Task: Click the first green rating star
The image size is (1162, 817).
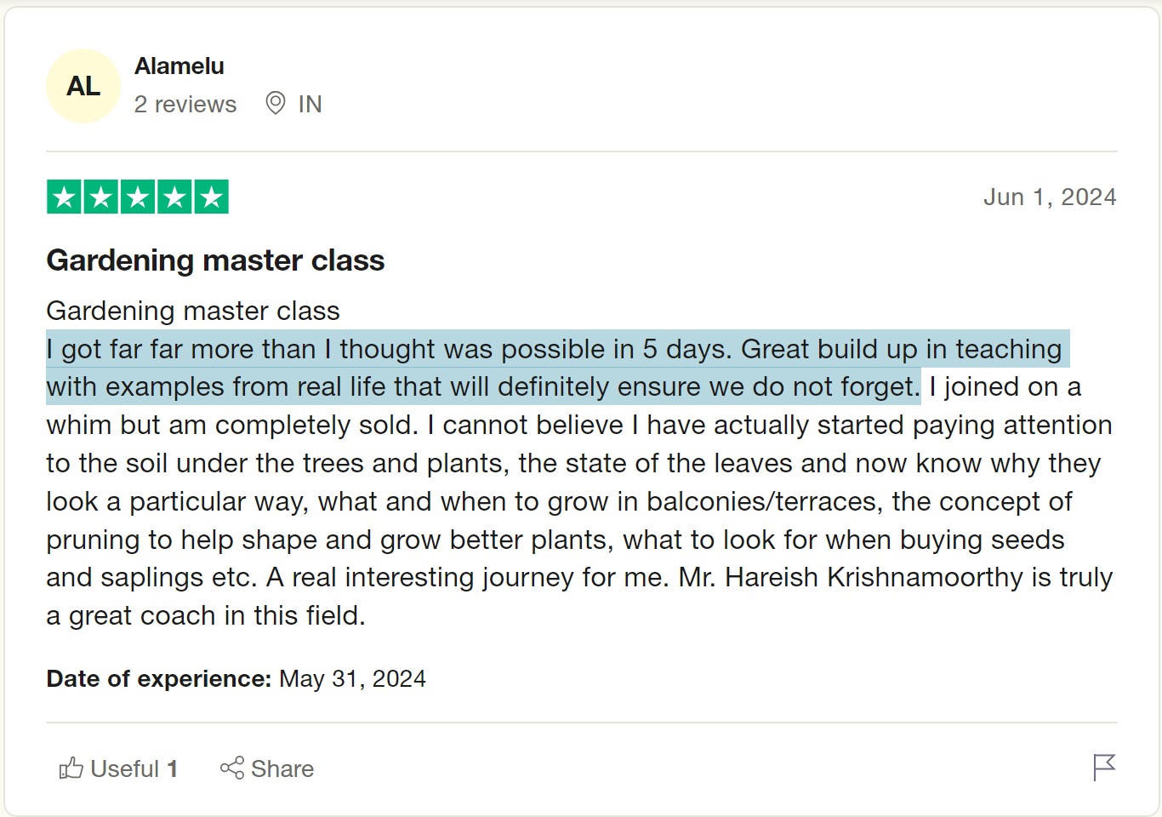Action: pyautogui.click(x=64, y=197)
